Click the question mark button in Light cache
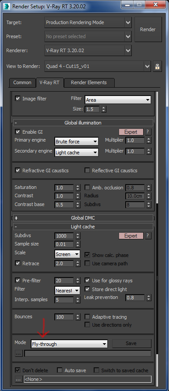Screen dimensions: 169x391 click(148, 236)
